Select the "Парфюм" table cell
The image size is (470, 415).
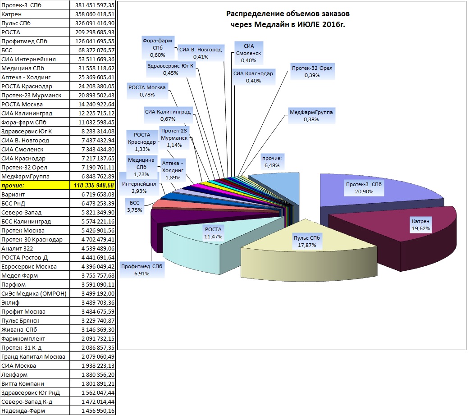pyautogui.click(x=35, y=284)
